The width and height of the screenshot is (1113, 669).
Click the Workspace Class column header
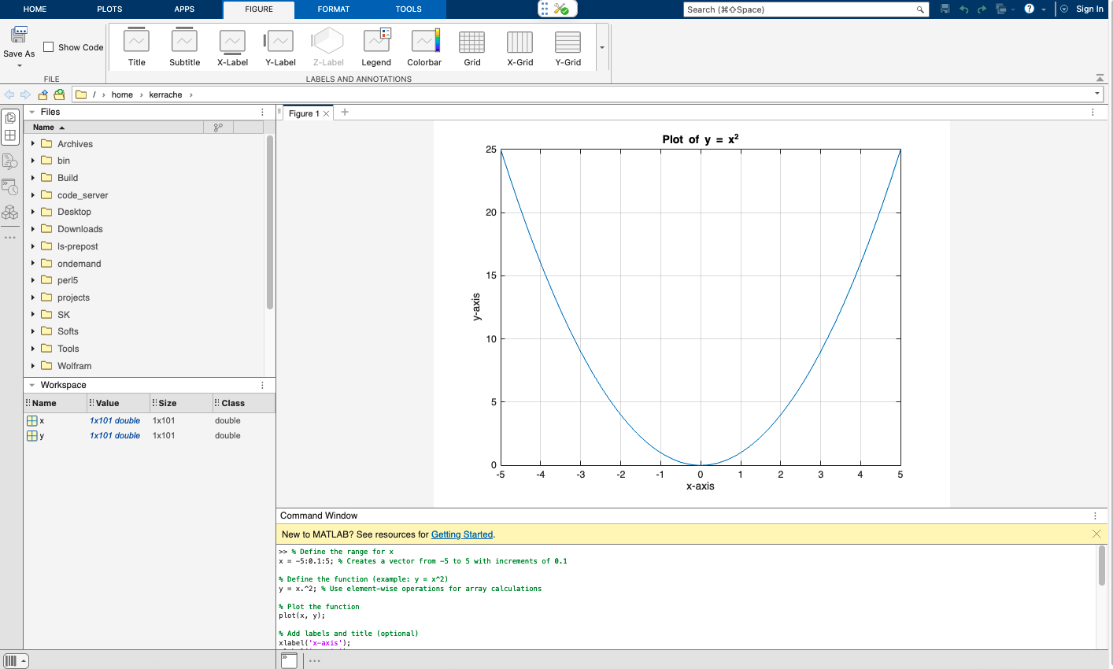(244, 403)
